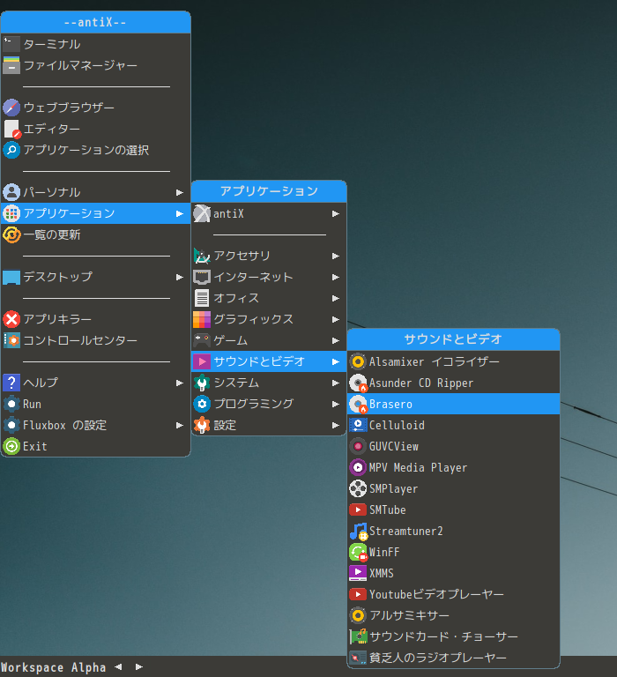Click the --antiX-- menu title bar
Screen dimensions: 617x677
pyautogui.click(x=96, y=22)
